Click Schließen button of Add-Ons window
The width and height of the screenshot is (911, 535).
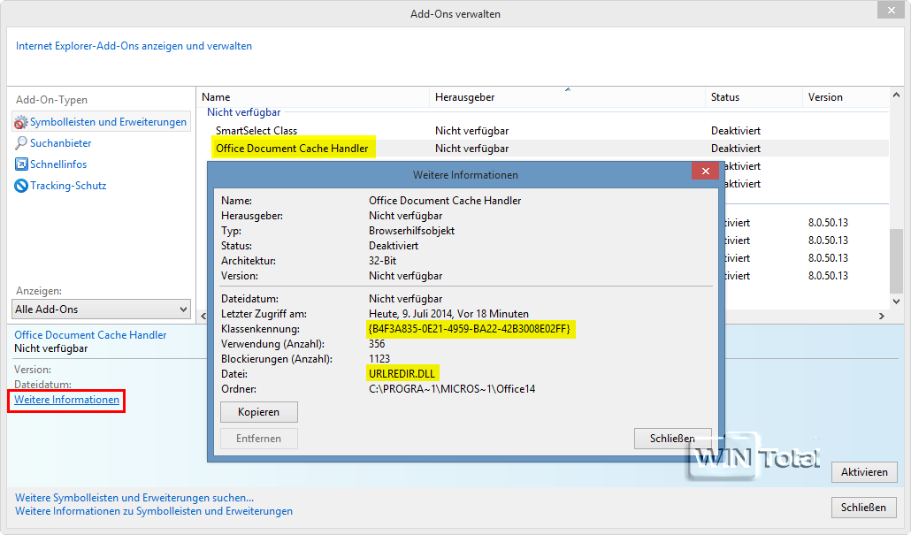(x=864, y=508)
